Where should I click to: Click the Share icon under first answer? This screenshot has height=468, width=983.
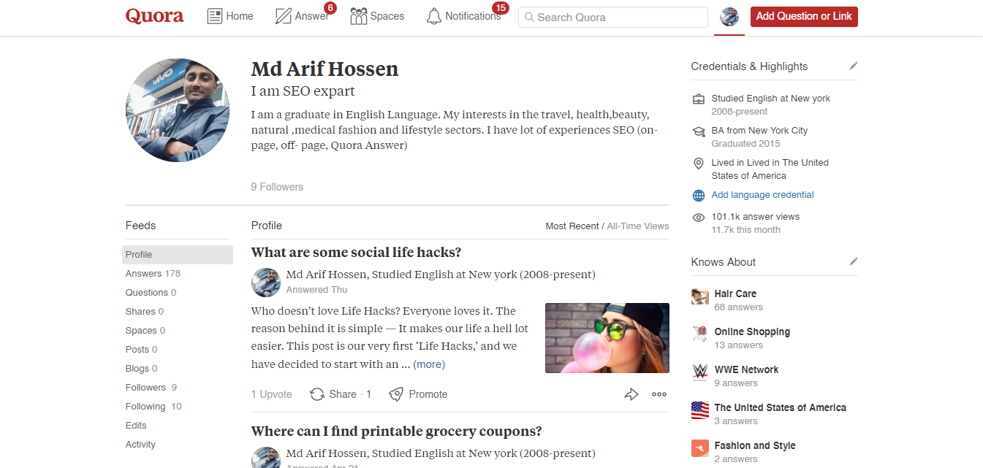coord(317,394)
